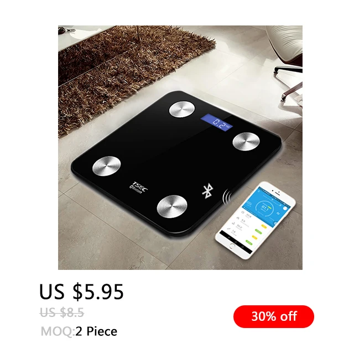Click the blue LCD display showing 0.2

[216, 123]
